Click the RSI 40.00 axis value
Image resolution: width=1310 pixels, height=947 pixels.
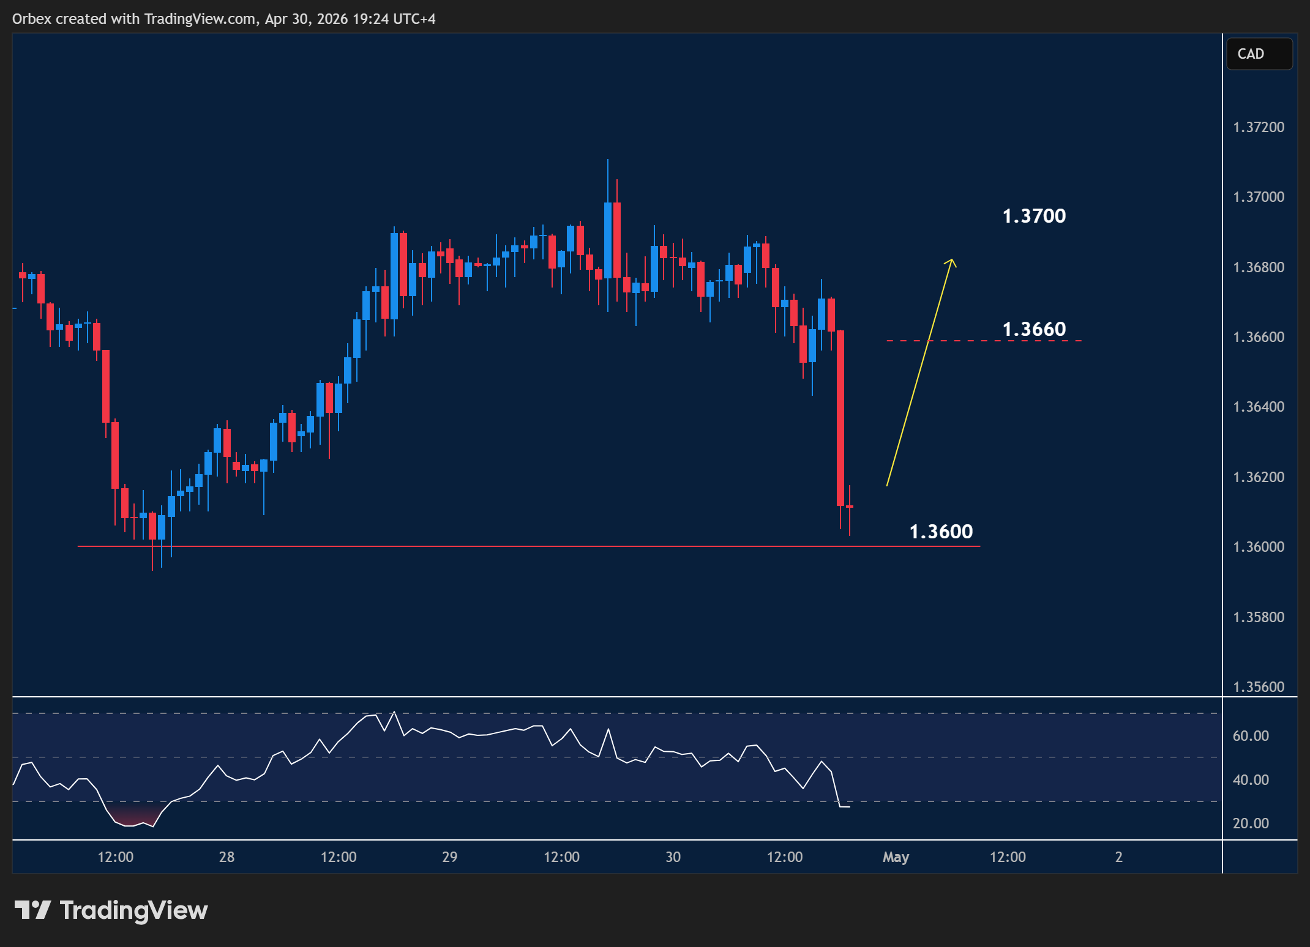1251,780
